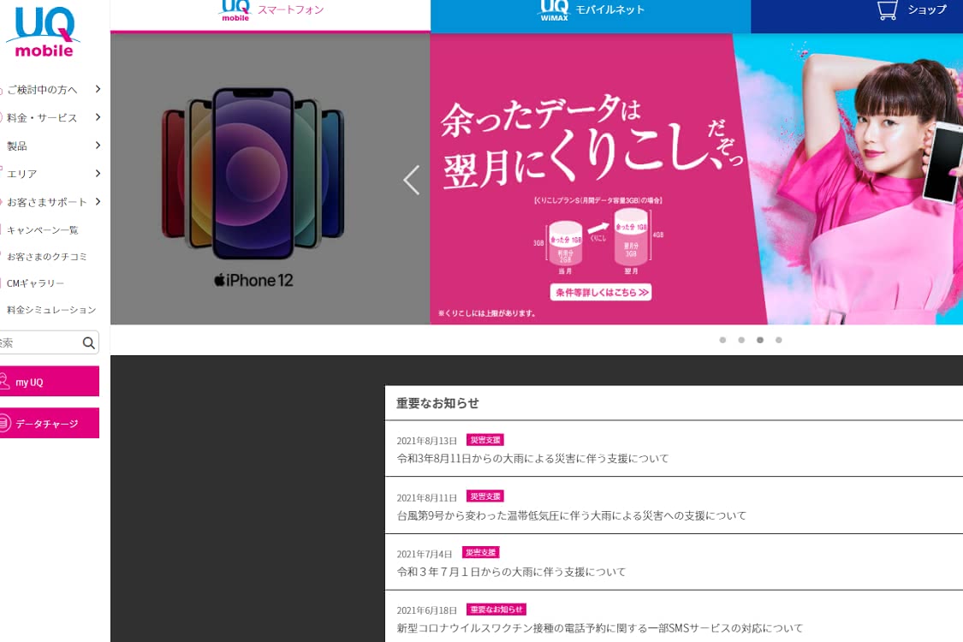Screen dimensions: 963x642
Task: Click 災害支援 tag on 2021年7月4日 notice
Action: (480, 552)
